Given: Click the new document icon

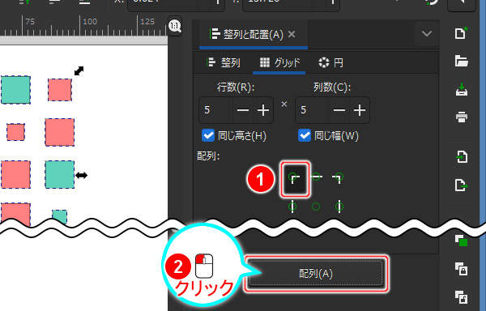Looking at the screenshot, I should (461, 33).
